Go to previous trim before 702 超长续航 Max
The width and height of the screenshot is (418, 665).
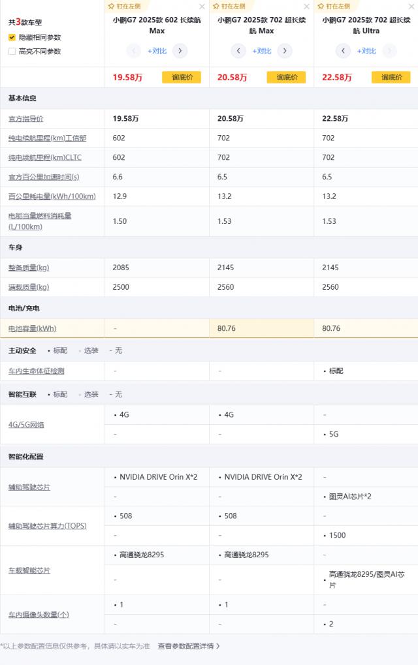(238, 51)
